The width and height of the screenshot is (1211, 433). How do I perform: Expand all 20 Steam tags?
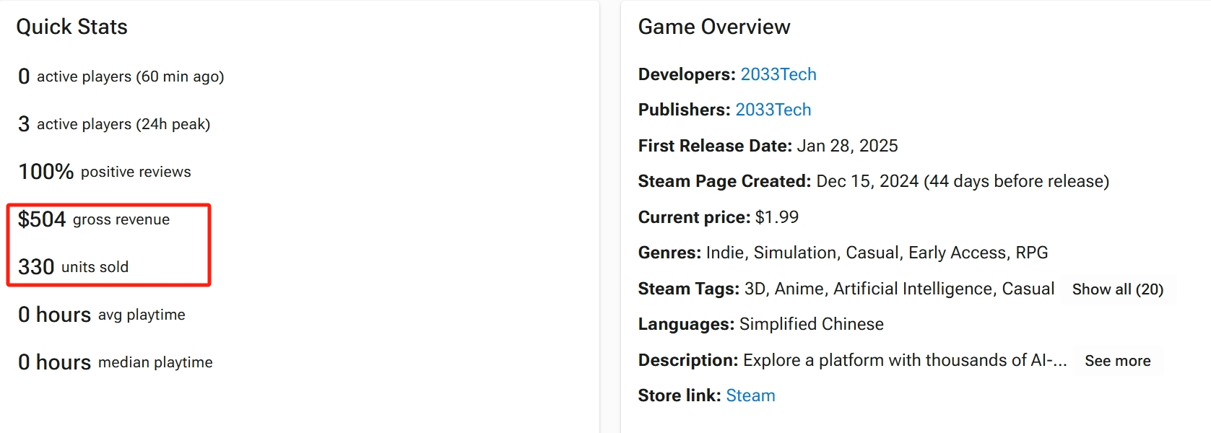click(1117, 289)
